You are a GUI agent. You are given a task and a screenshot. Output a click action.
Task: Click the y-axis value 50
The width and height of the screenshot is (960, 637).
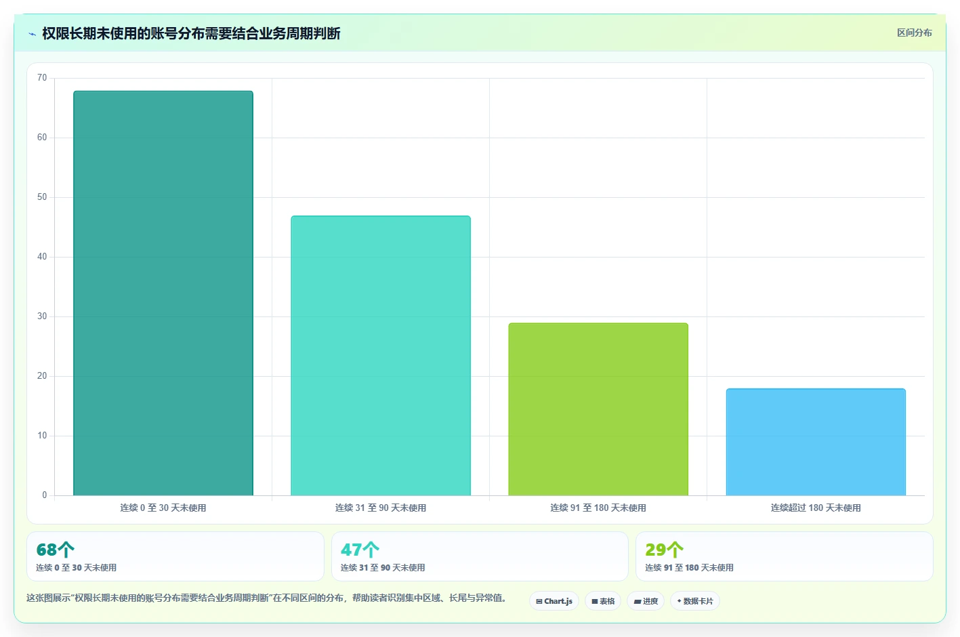pyautogui.click(x=42, y=197)
